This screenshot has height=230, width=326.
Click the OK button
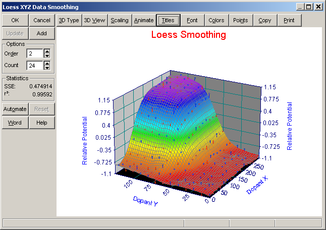pyautogui.click(x=15, y=20)
